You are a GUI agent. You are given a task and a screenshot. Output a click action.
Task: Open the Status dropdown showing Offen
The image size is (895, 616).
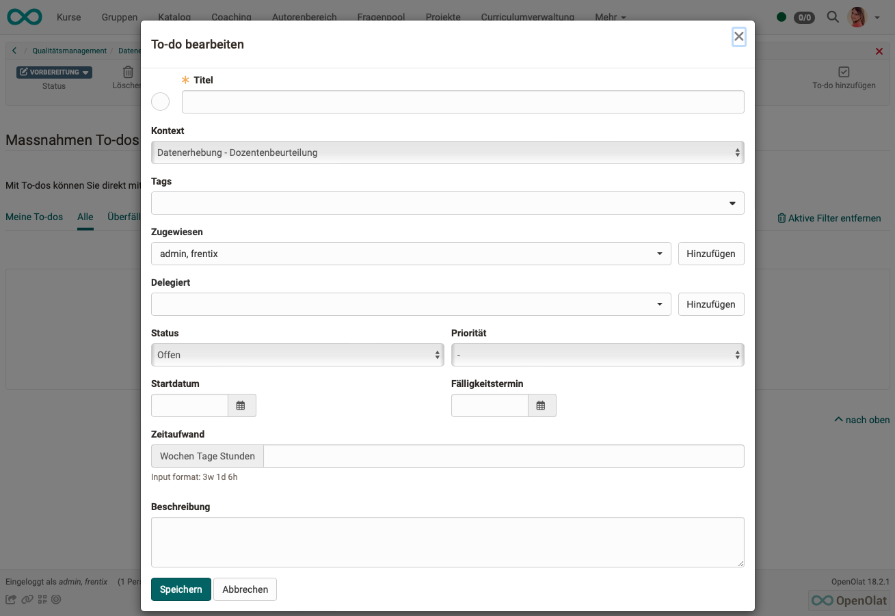coord(297,355)
